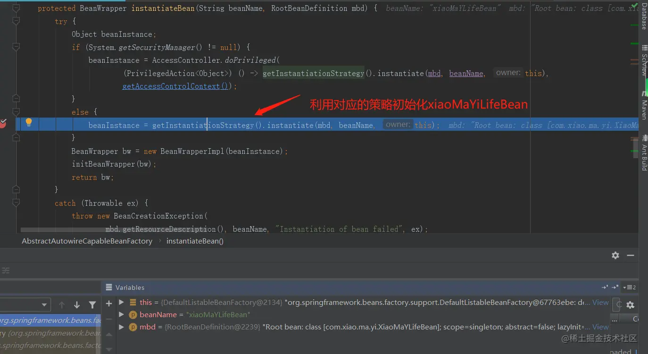
Task: Click the breakpoint marker in the gutter
Action: (x=2, y=124)
